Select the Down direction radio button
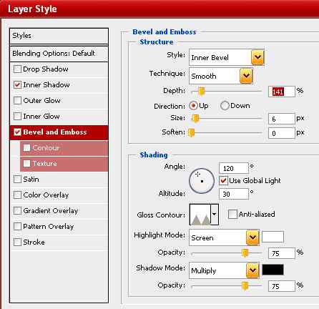Screen dimensions: 319x309 click(x=225, y=105)
